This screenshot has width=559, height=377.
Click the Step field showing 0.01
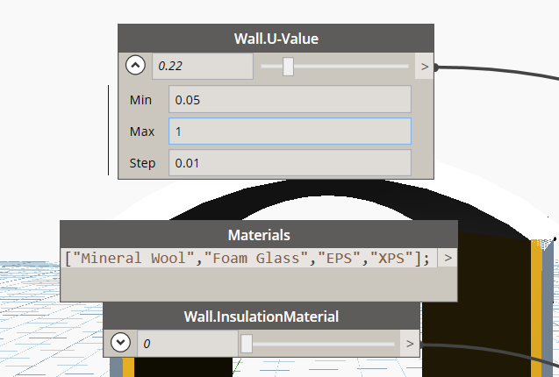pos(290,163)
